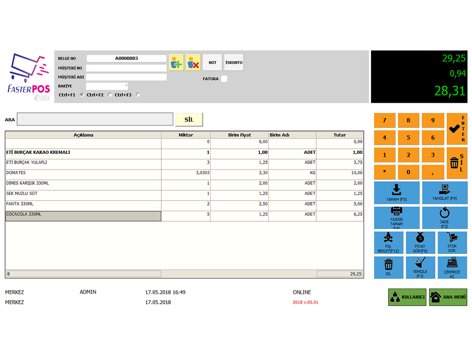
Task: Click the add customer icon
Action: 176,62
